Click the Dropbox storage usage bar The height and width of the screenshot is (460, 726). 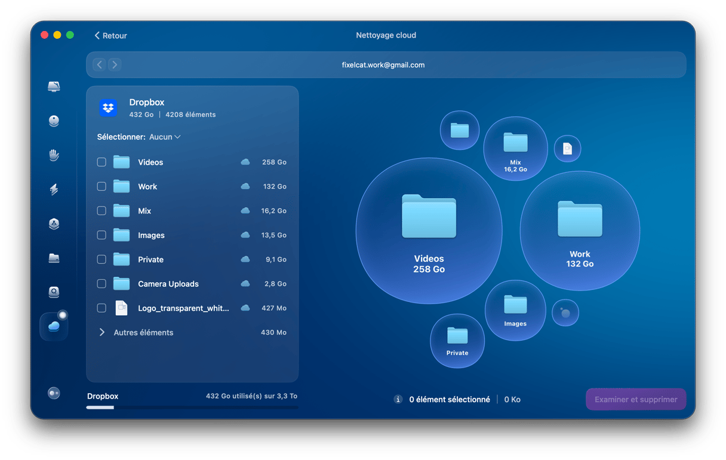[x=192, y=407]
